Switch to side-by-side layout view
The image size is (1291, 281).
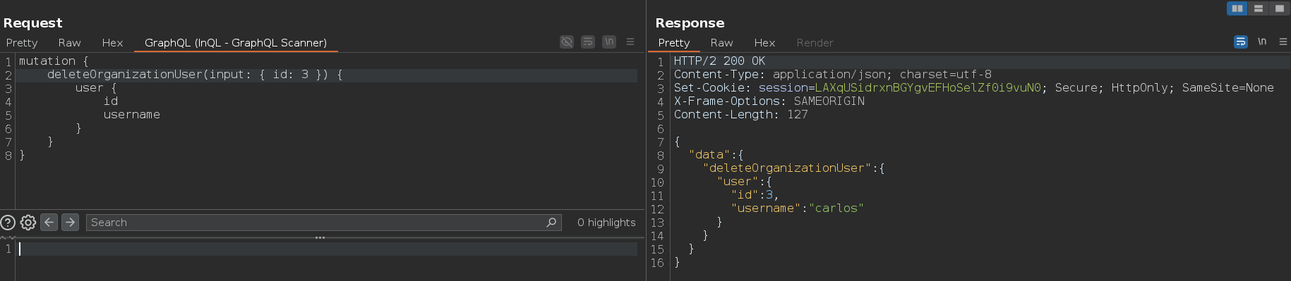pyautogui.click(x=1237, y=8)
